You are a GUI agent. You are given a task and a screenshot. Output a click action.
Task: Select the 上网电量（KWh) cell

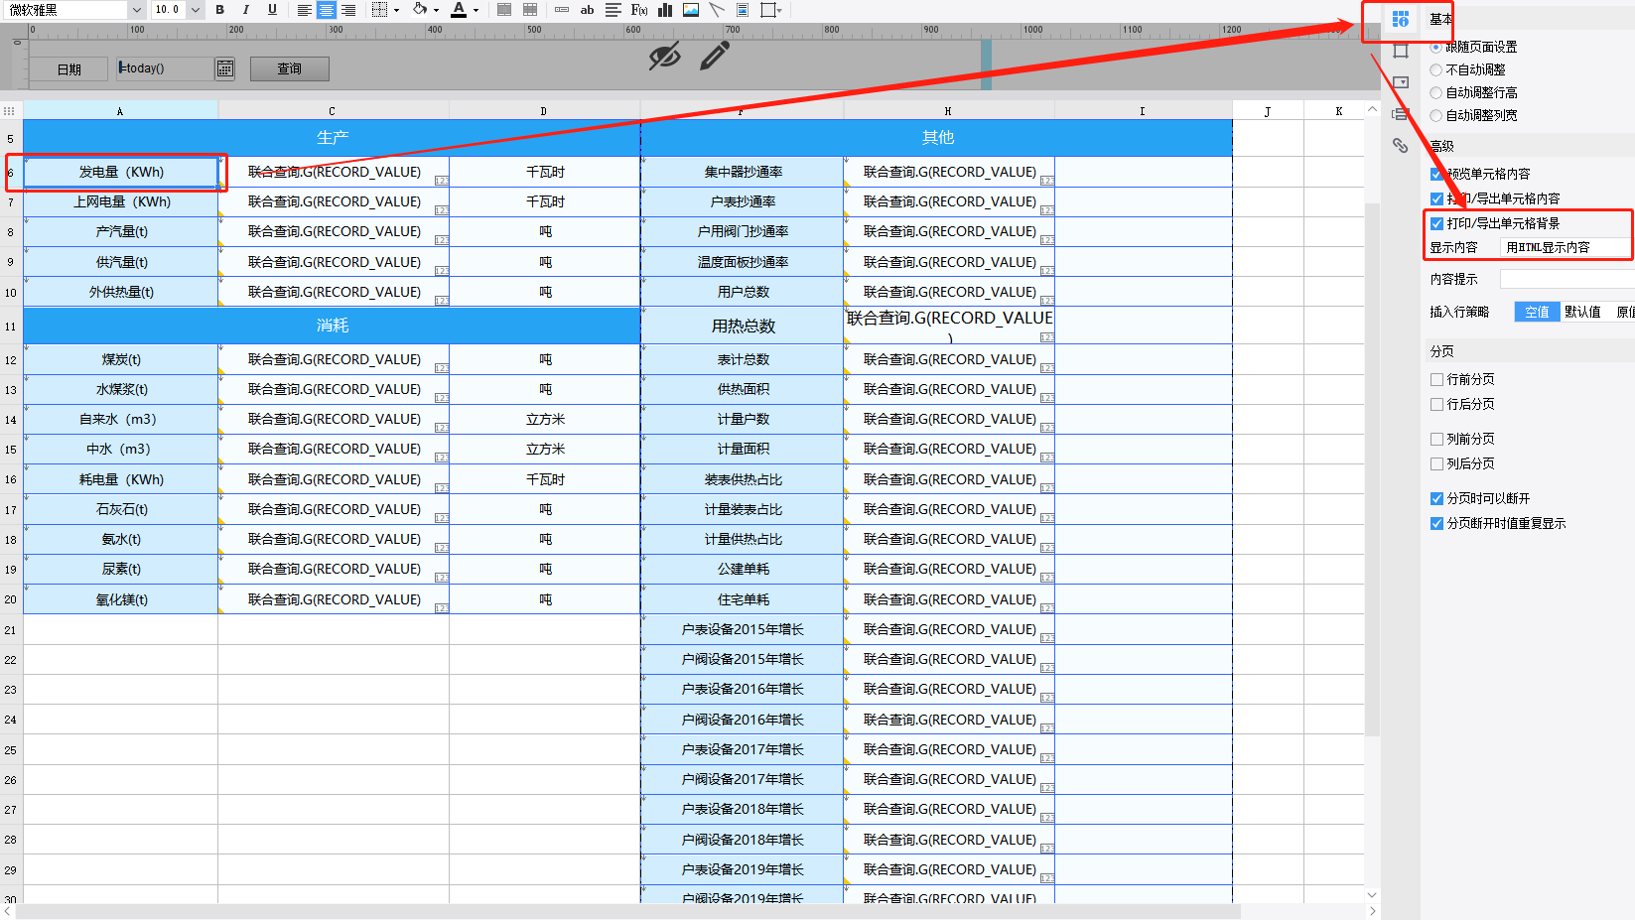point(121,201)
